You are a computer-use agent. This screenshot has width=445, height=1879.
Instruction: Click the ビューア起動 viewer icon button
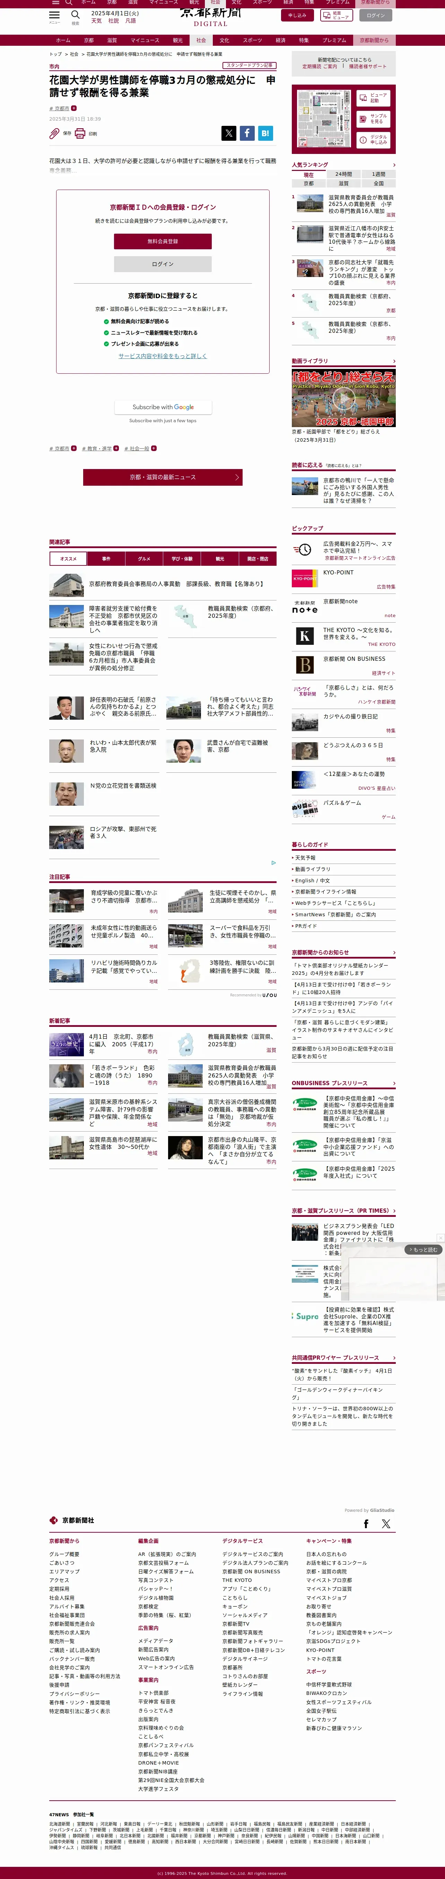[x=374, y=98]
